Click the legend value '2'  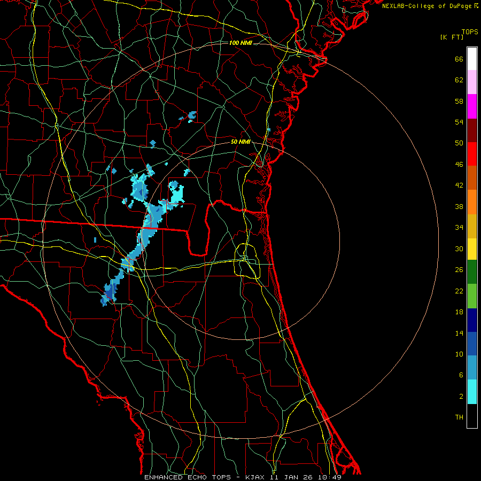[461, 397]
